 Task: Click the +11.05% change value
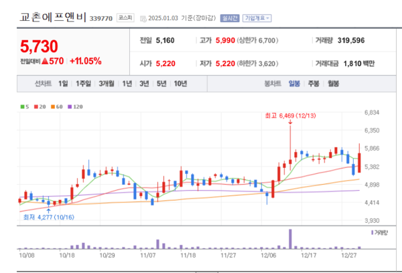[x=86, y=61]
